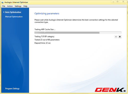Close the Auslogics Internet Optimizer window
The width and height of the screenshot is (128, 94).
click(x=123, y=2)
